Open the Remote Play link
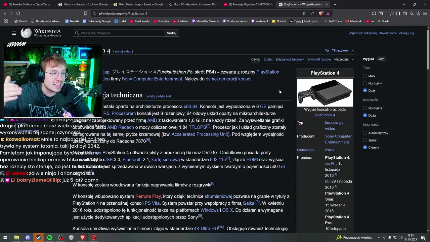The image size is (430, 242). tap(148, 196)
